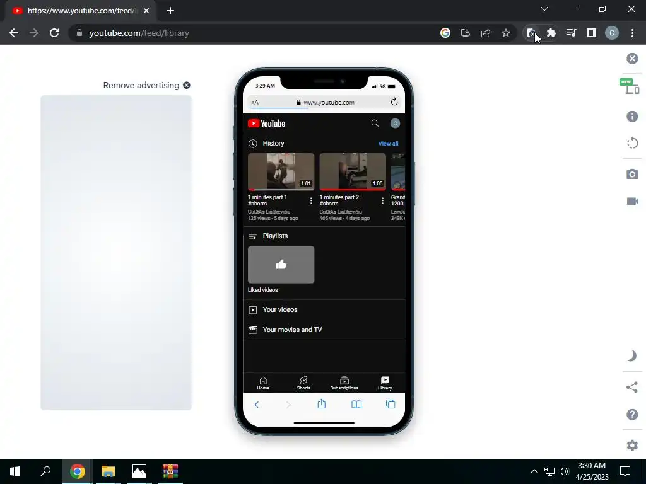Open the volume control in system tray
Image resolution: width=646 pixels, height=484 pixels.
[x=564, y=471]
